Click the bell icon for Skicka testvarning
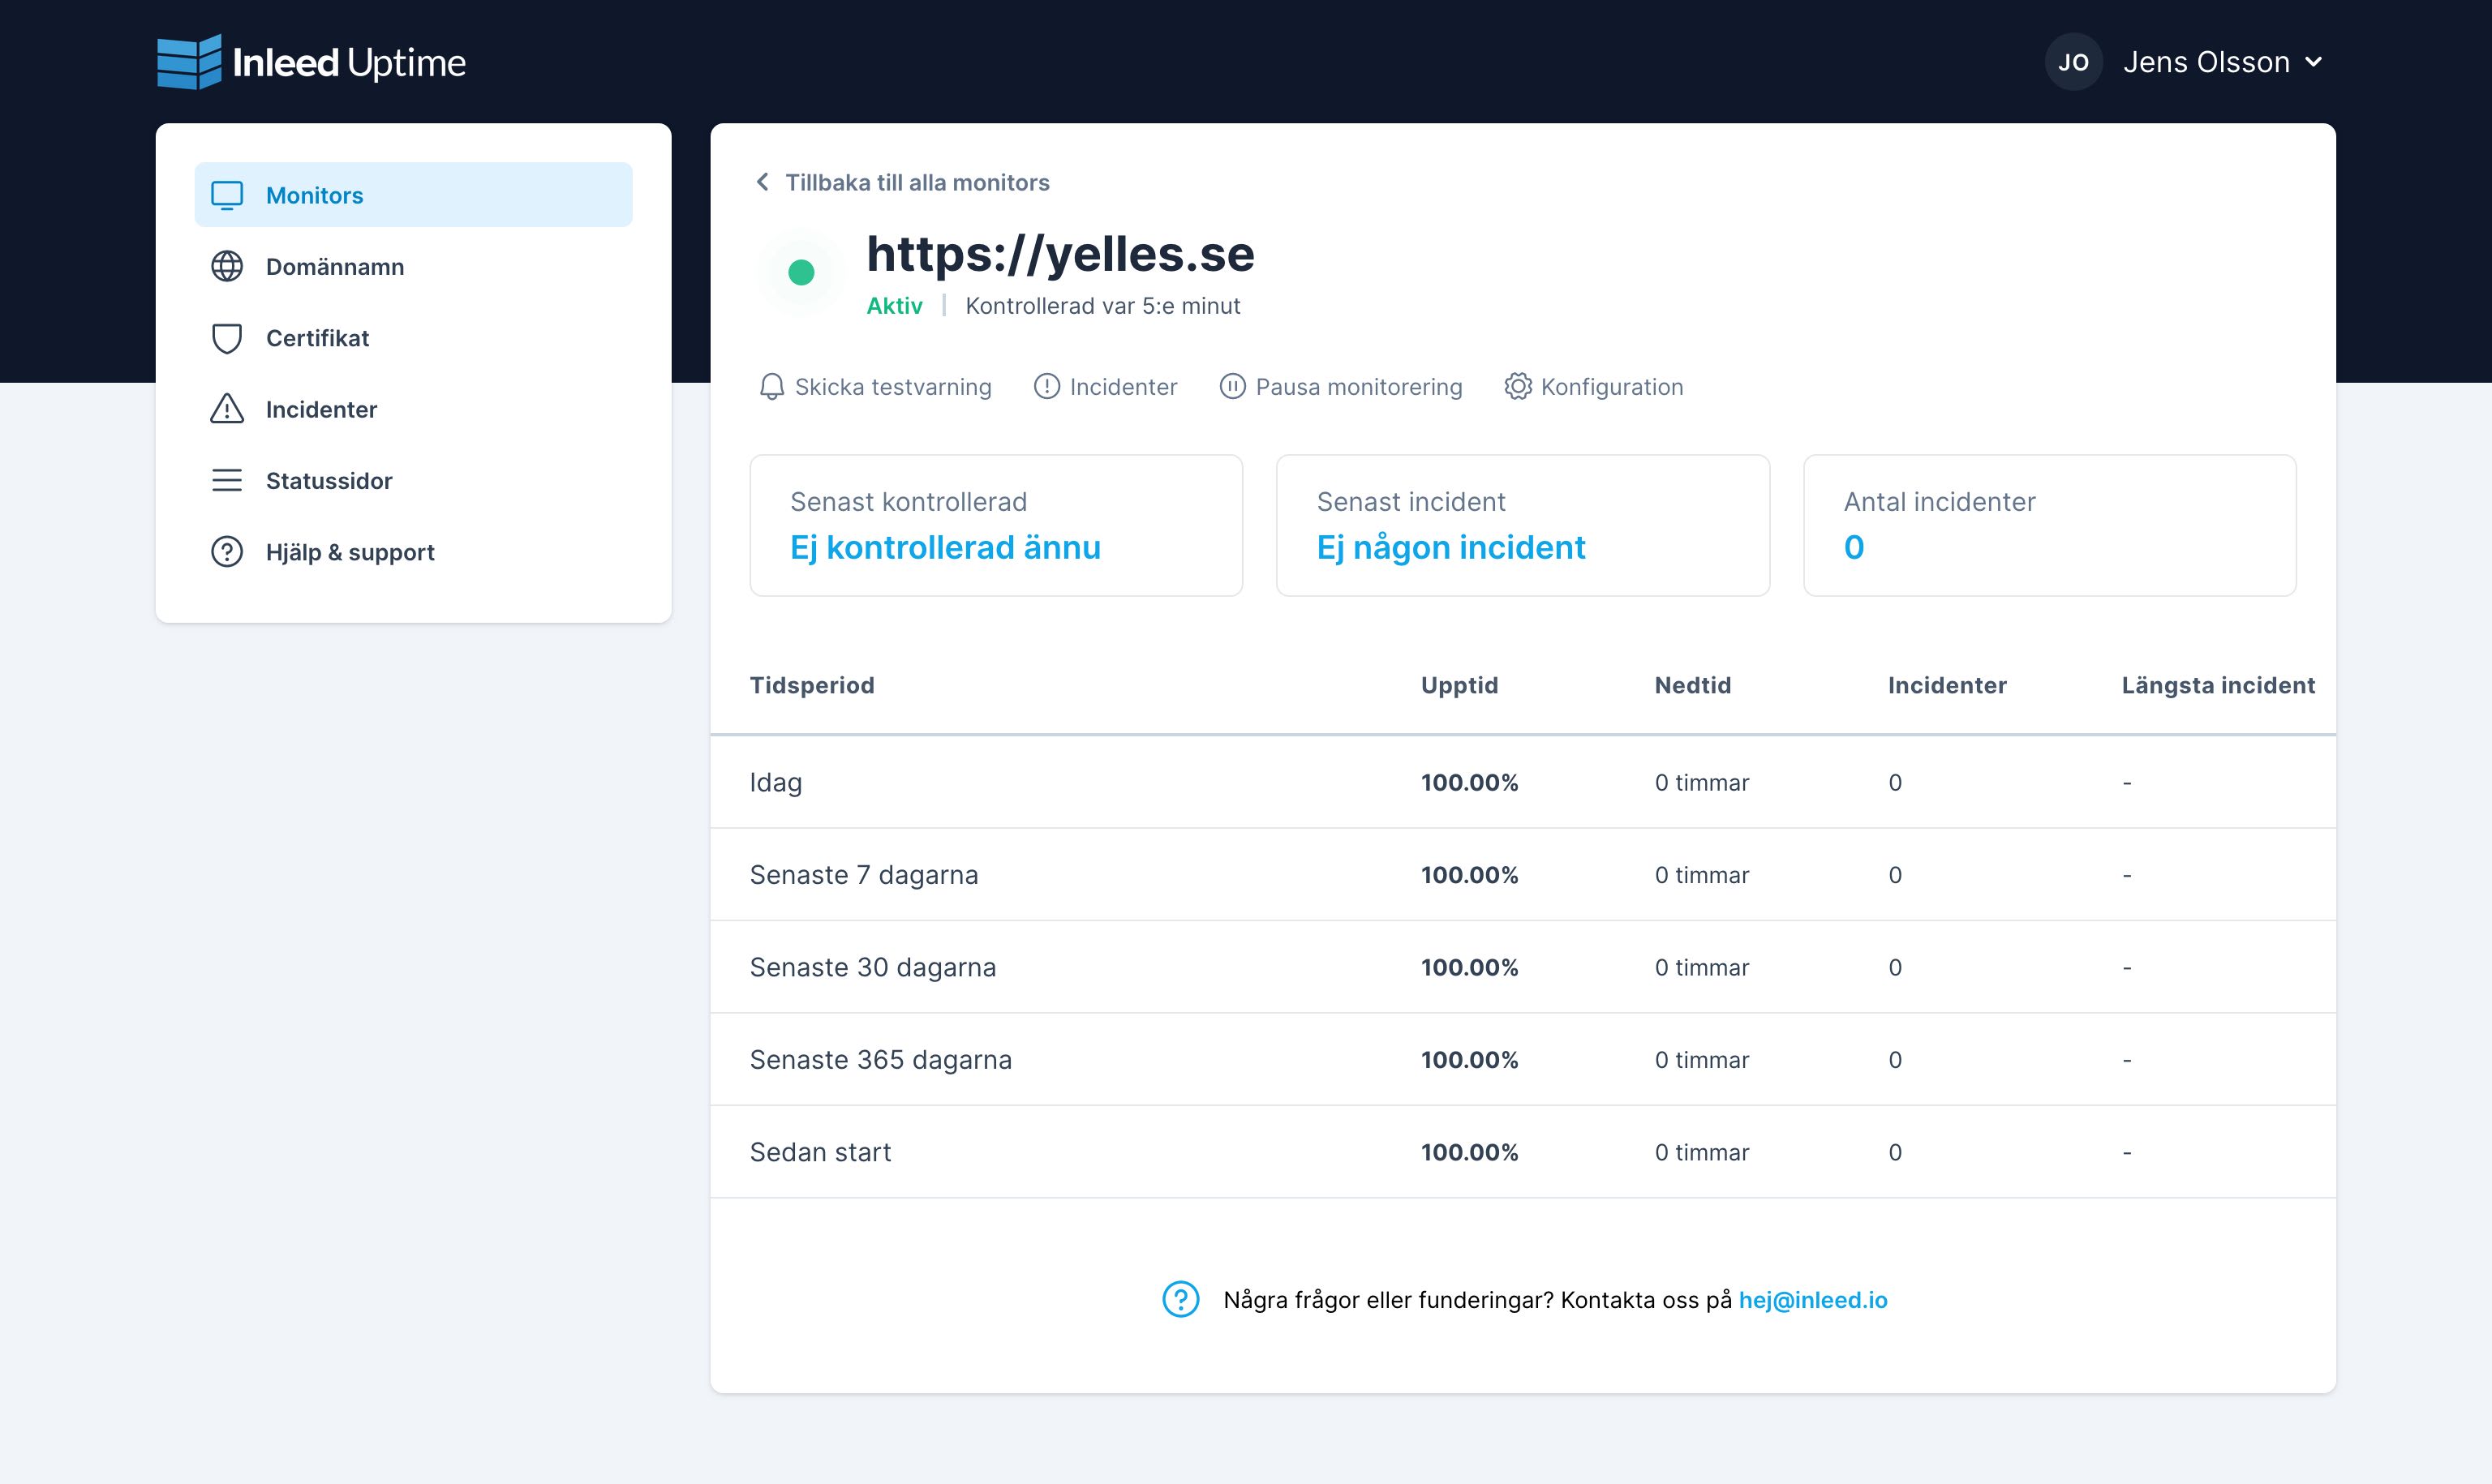 (x=771, y=387)
